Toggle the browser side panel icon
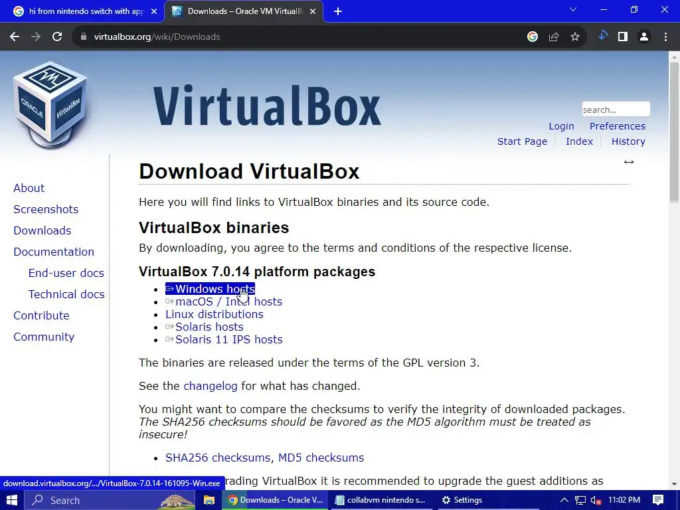 point(623,37)
